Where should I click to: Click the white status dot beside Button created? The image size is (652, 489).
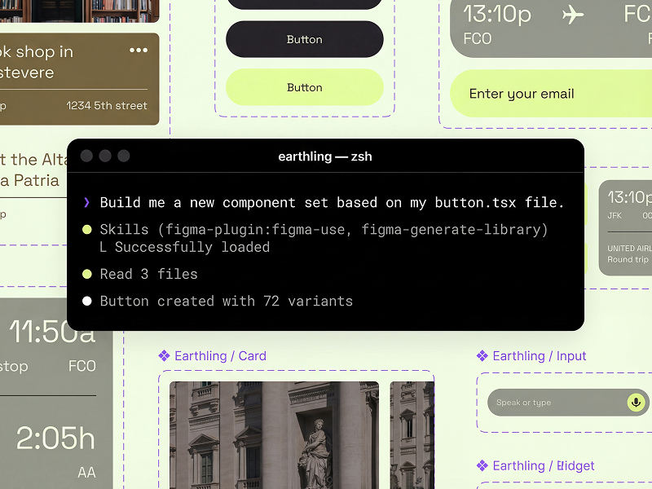86,302
